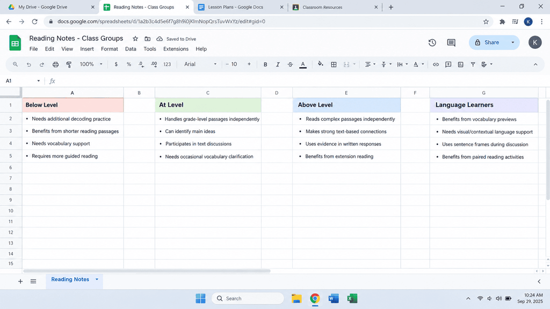
Task: Click the undo arrow in the toolbar
Action: click(x=29, y=64)
